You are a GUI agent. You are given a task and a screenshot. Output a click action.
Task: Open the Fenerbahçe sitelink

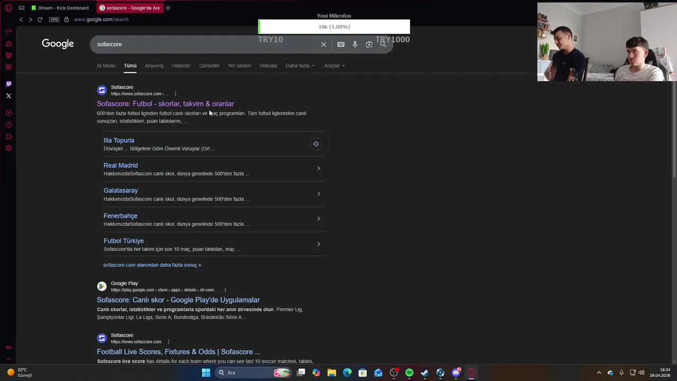(121, 216)
